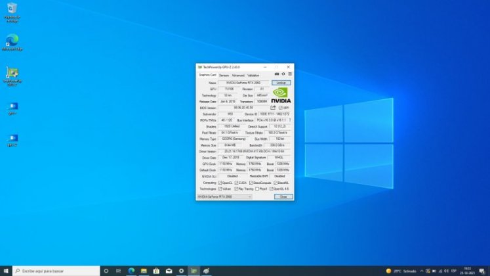Open Microsoft Store from taskbar
Image resolution: width=490 pixels, height=276 pixels.
pos(156,271)
